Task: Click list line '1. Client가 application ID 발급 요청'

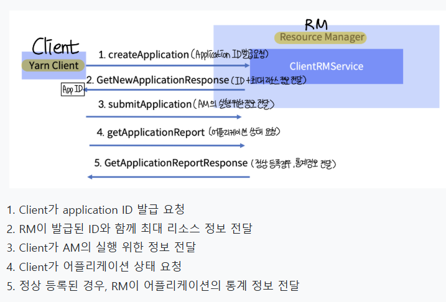Action: (96, 209)
